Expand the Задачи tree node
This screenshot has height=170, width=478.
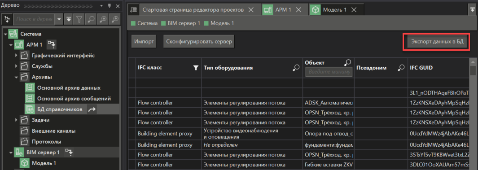tap(16, 120)
